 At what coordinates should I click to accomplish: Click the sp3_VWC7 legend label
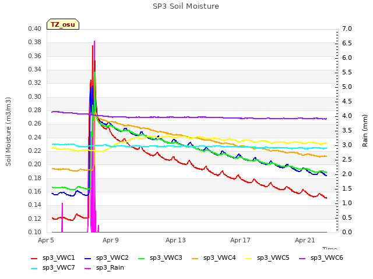click(x=58, y=267)
